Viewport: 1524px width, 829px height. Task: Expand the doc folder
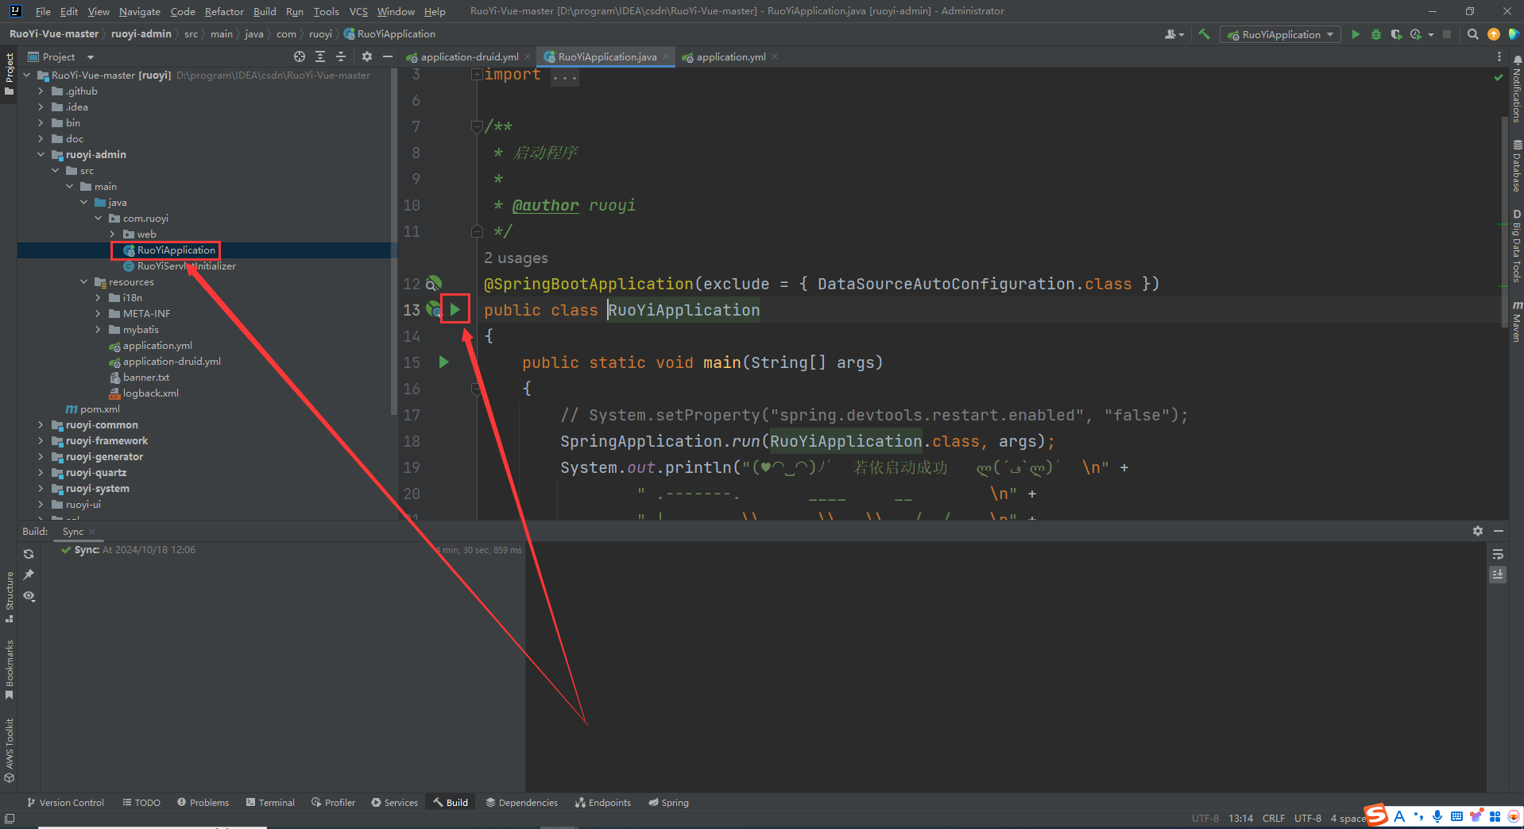(x=41, y=139)
